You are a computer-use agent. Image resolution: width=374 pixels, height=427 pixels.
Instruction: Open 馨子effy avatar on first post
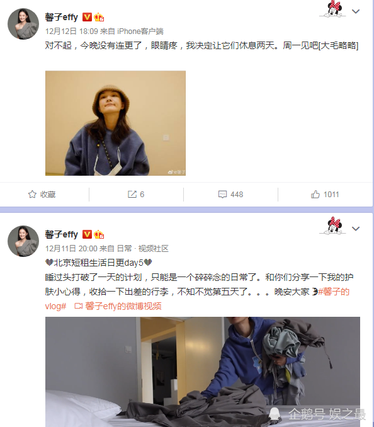tap(23, 24)
